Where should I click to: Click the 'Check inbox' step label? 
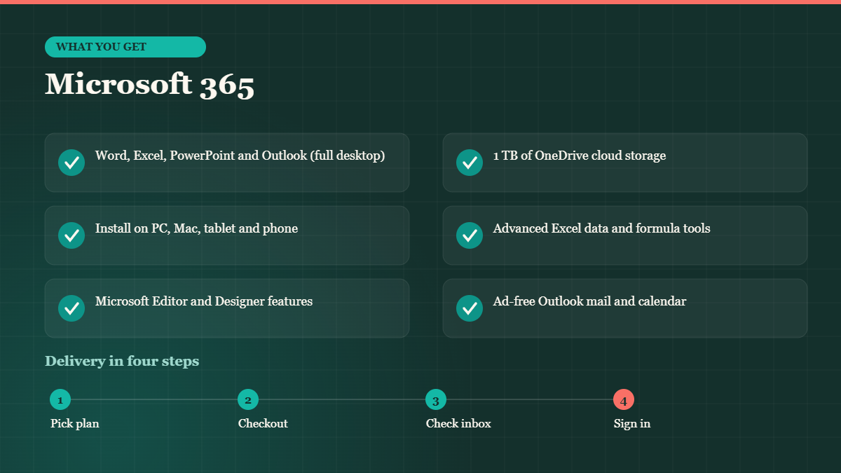(x=458, y=423)
